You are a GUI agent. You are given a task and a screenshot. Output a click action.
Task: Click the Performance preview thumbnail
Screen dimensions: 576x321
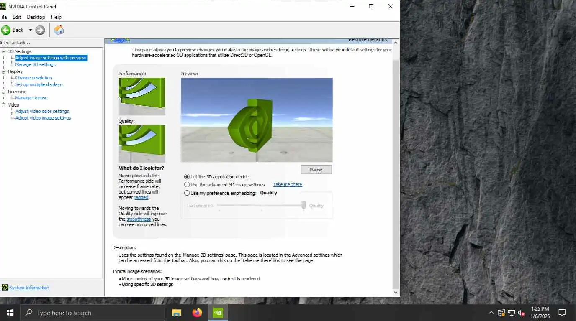pos(142,97)
